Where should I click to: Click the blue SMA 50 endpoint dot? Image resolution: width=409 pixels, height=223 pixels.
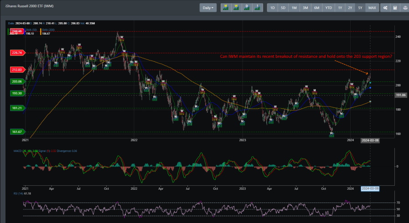[370, 88]
